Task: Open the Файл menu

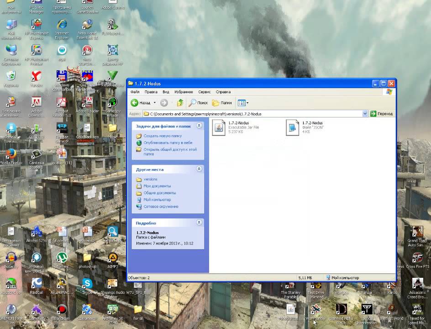Action: (135, 92)
